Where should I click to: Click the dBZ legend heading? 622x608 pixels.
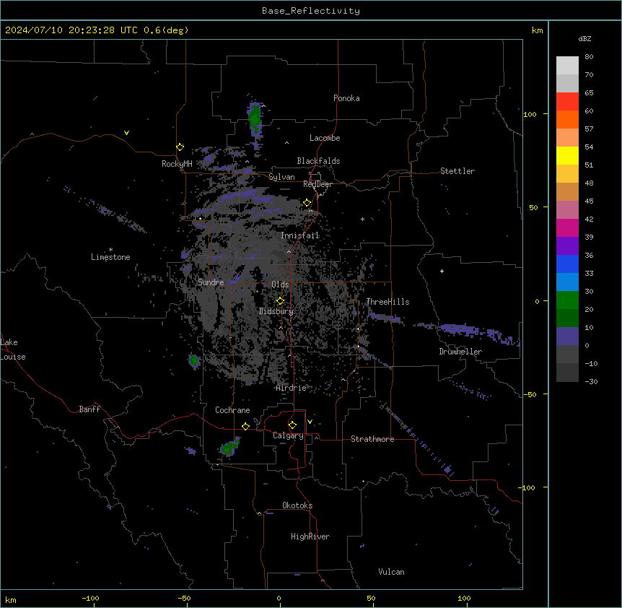click(584, 39)
